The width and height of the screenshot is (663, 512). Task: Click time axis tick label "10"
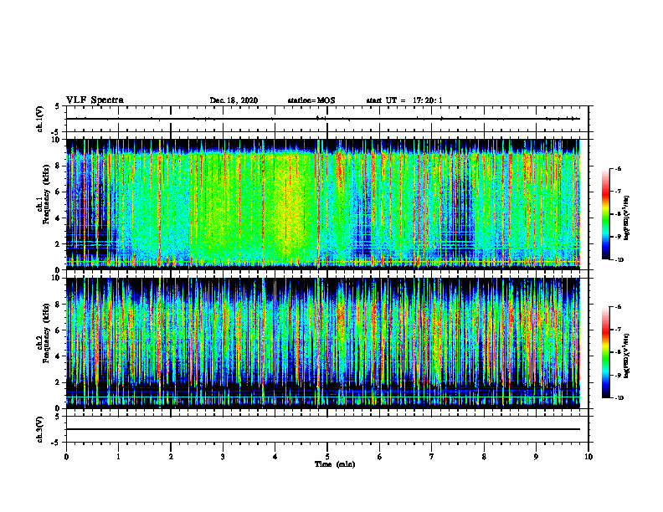588,457
